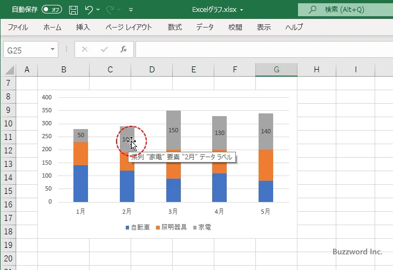Switch to the データ tab

[205, 27]
